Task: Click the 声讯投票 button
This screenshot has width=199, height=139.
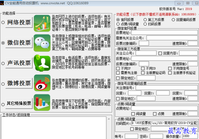Action: click(x=19, y=63)
